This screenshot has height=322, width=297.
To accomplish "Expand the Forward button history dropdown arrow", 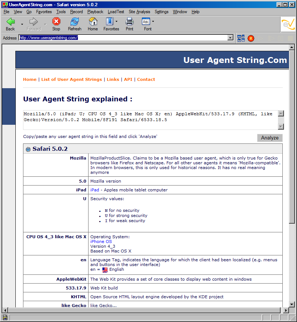I will pos(45,24).
